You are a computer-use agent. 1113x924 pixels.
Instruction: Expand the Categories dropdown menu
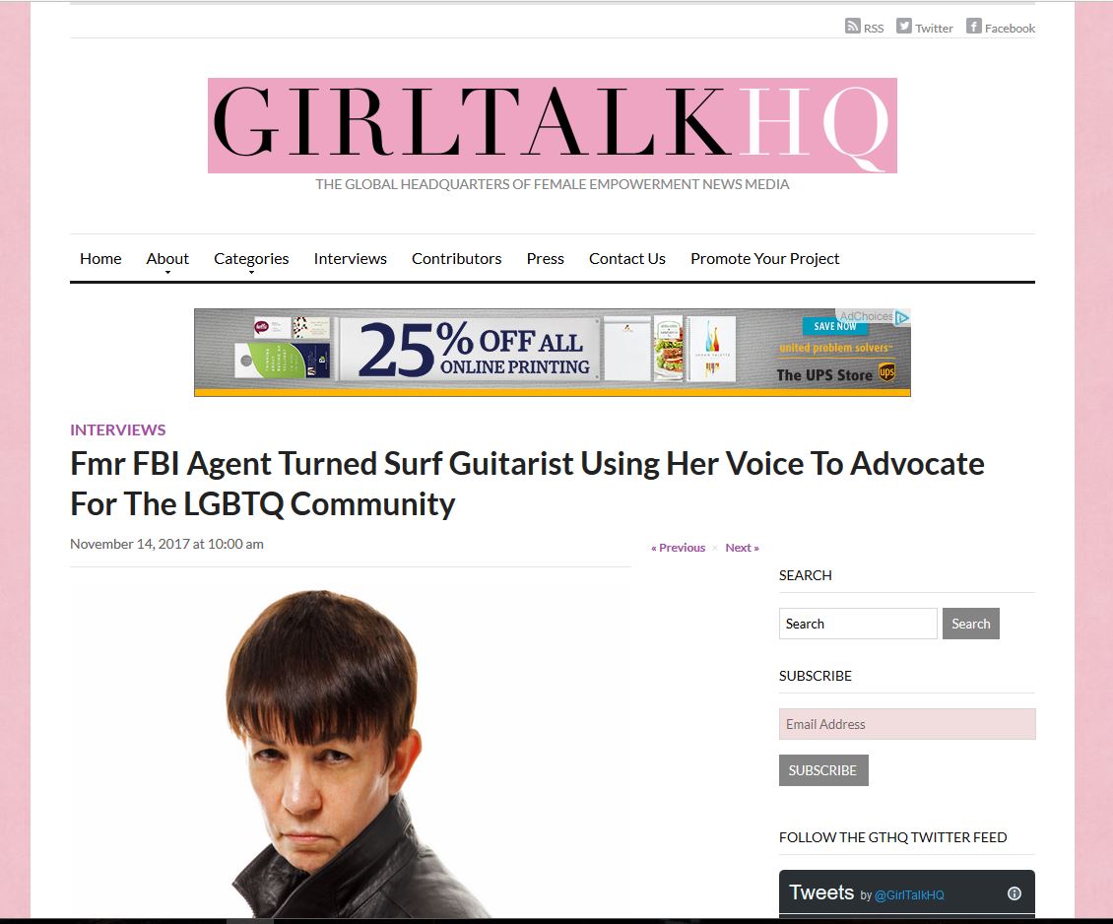[x=251, y=259]
